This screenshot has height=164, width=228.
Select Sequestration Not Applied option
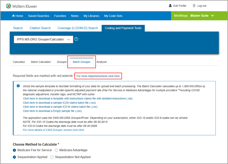[x=52, y=157]
